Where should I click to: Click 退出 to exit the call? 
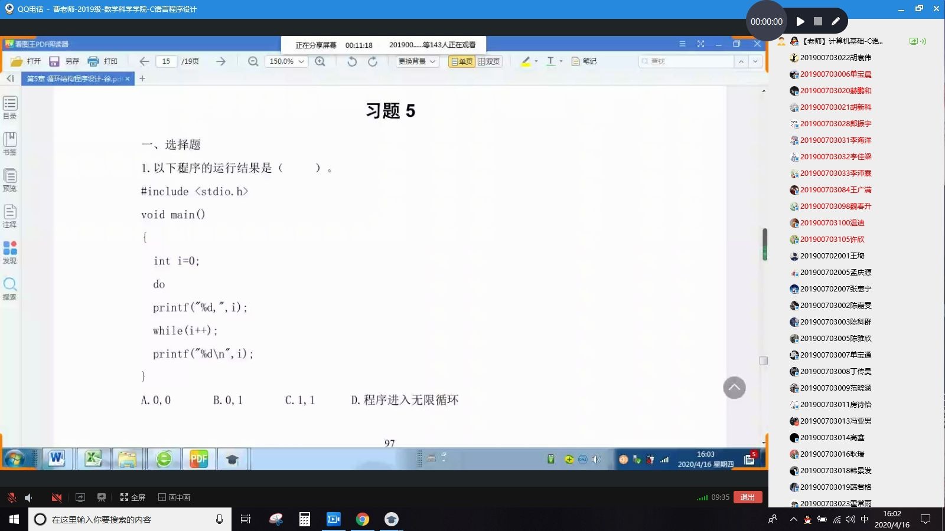pos(748,497)
